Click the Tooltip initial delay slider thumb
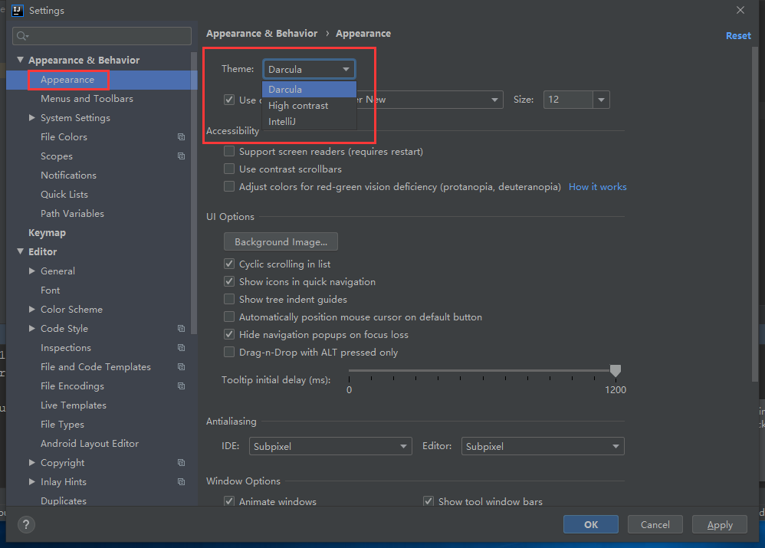This screenshot has width=765, height=548. coord(616,371)
